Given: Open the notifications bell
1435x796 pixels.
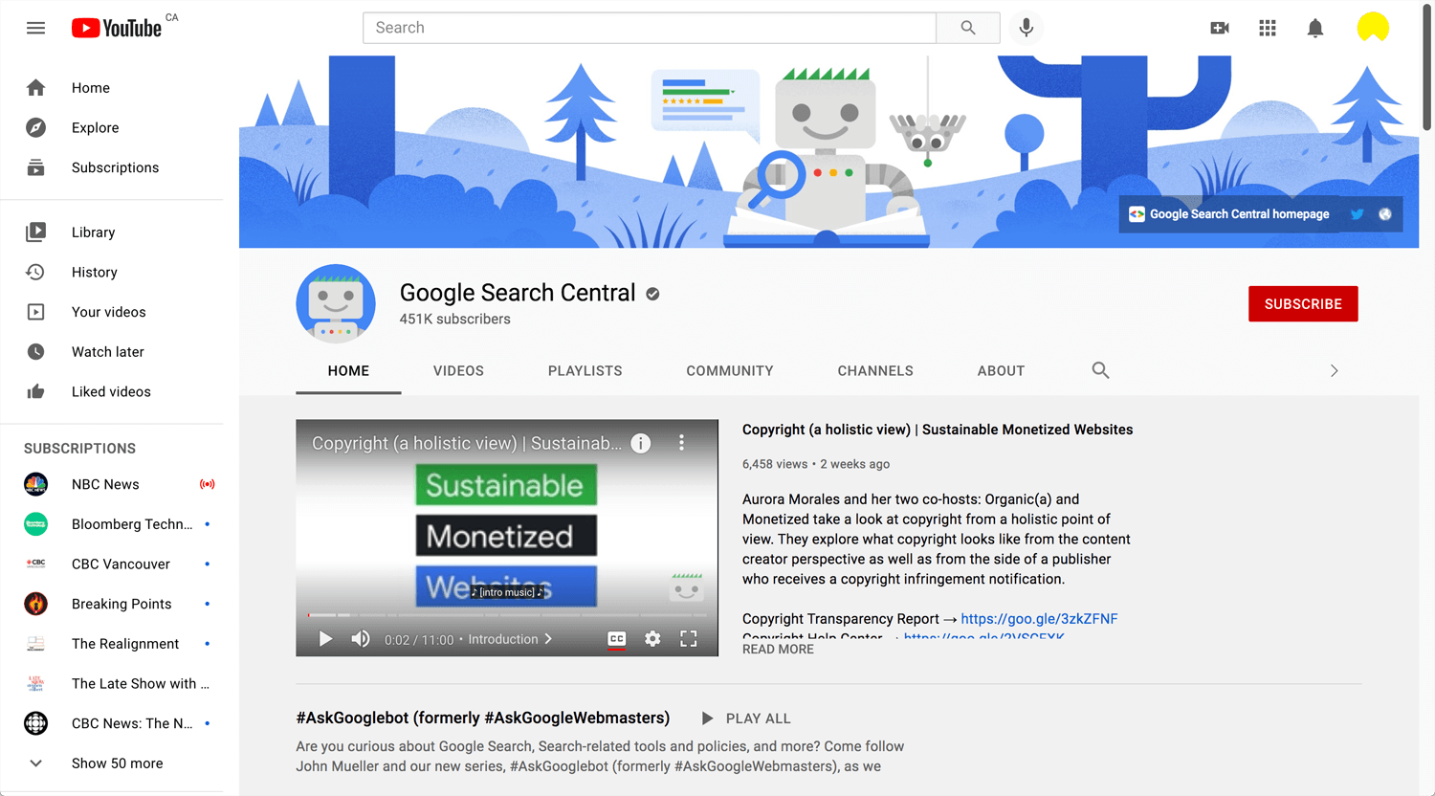Looking at the screenshot, I should pos(1315,28).
